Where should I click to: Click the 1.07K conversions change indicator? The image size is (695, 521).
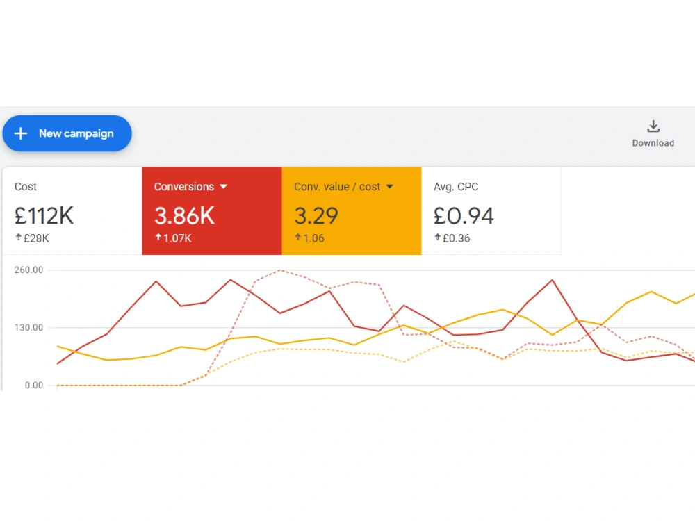pos(173,238)
